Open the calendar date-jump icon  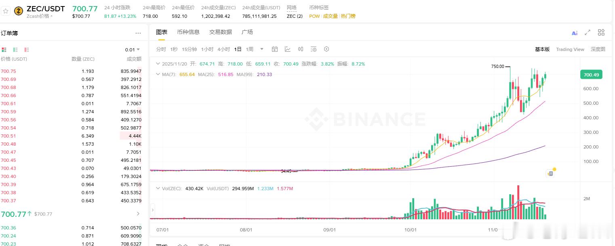(275, 49)
